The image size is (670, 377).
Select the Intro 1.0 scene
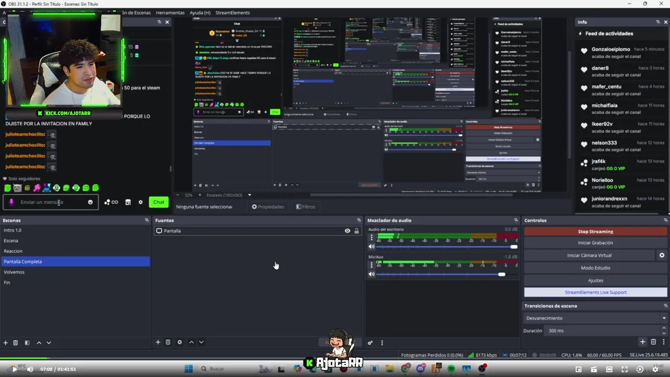coord(75,230)
